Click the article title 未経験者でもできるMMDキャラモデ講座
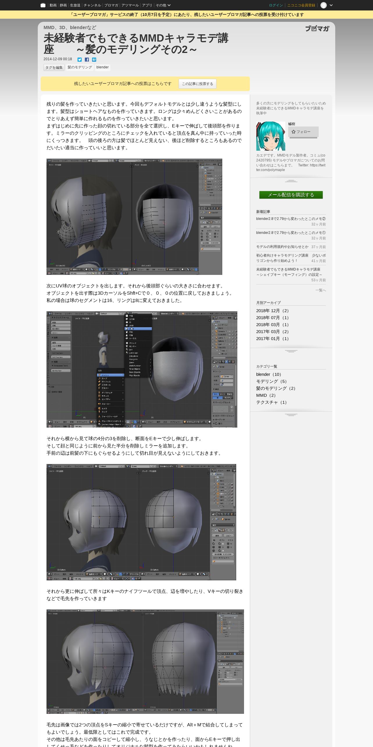This screenshot has height=747, width=373. coord(136,44)
